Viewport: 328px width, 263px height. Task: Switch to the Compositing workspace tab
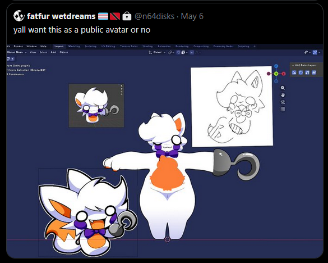[x=201, y=46]
